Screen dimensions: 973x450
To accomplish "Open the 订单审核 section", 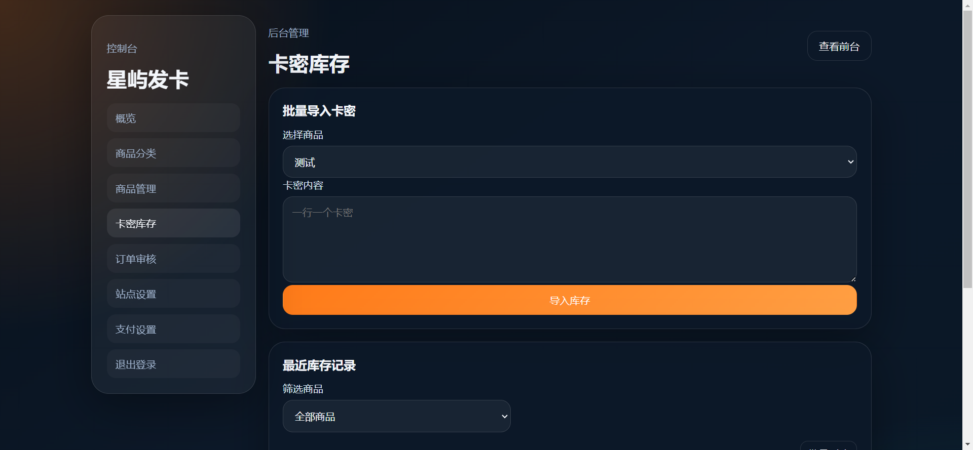I will pyautogui.click(x=173, y=258).
